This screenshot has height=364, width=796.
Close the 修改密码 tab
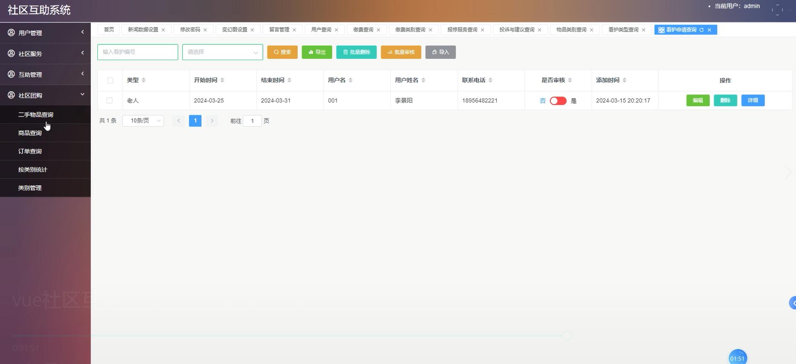click(205, 30)
